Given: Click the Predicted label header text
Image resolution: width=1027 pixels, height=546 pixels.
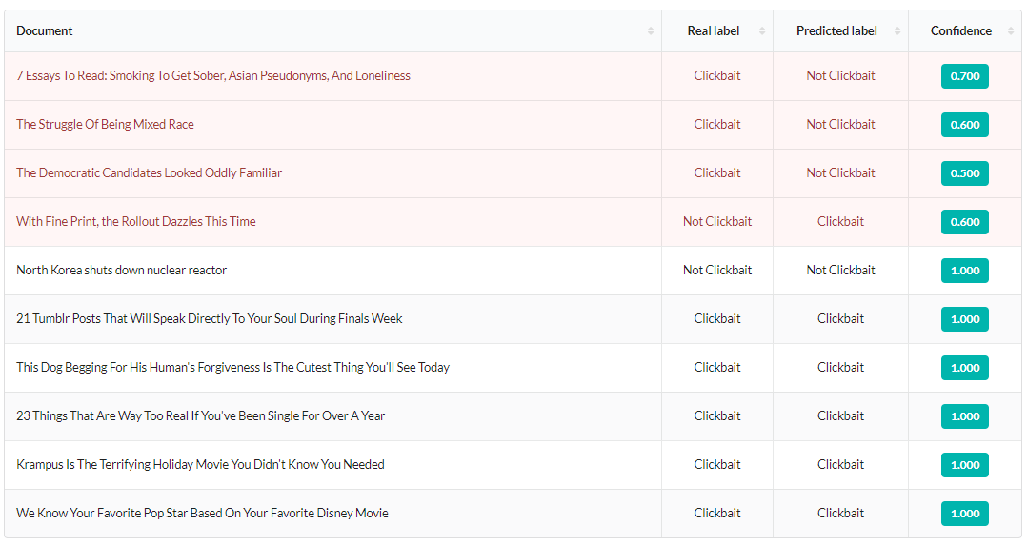Looking at the screenshot, I should tap(836, 30).
